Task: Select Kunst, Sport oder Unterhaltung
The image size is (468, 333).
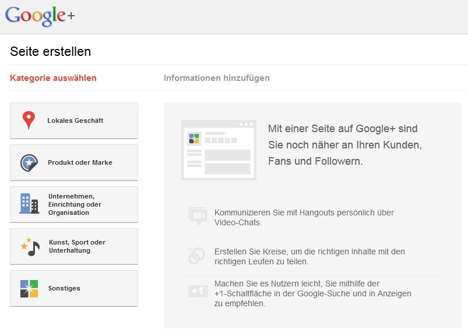Action: pyautogui.click(x=74, y=246)
